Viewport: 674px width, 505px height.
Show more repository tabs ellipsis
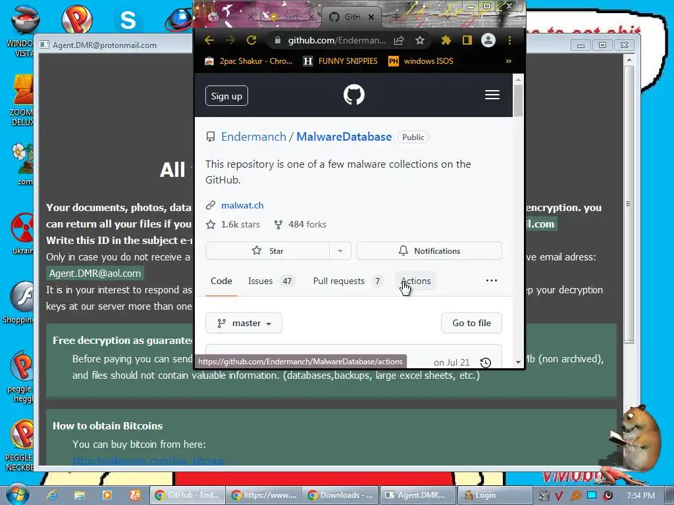[491, 280]
